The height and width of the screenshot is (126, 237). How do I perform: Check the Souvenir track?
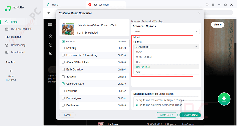pyautogui.click(x=63, y=77)
